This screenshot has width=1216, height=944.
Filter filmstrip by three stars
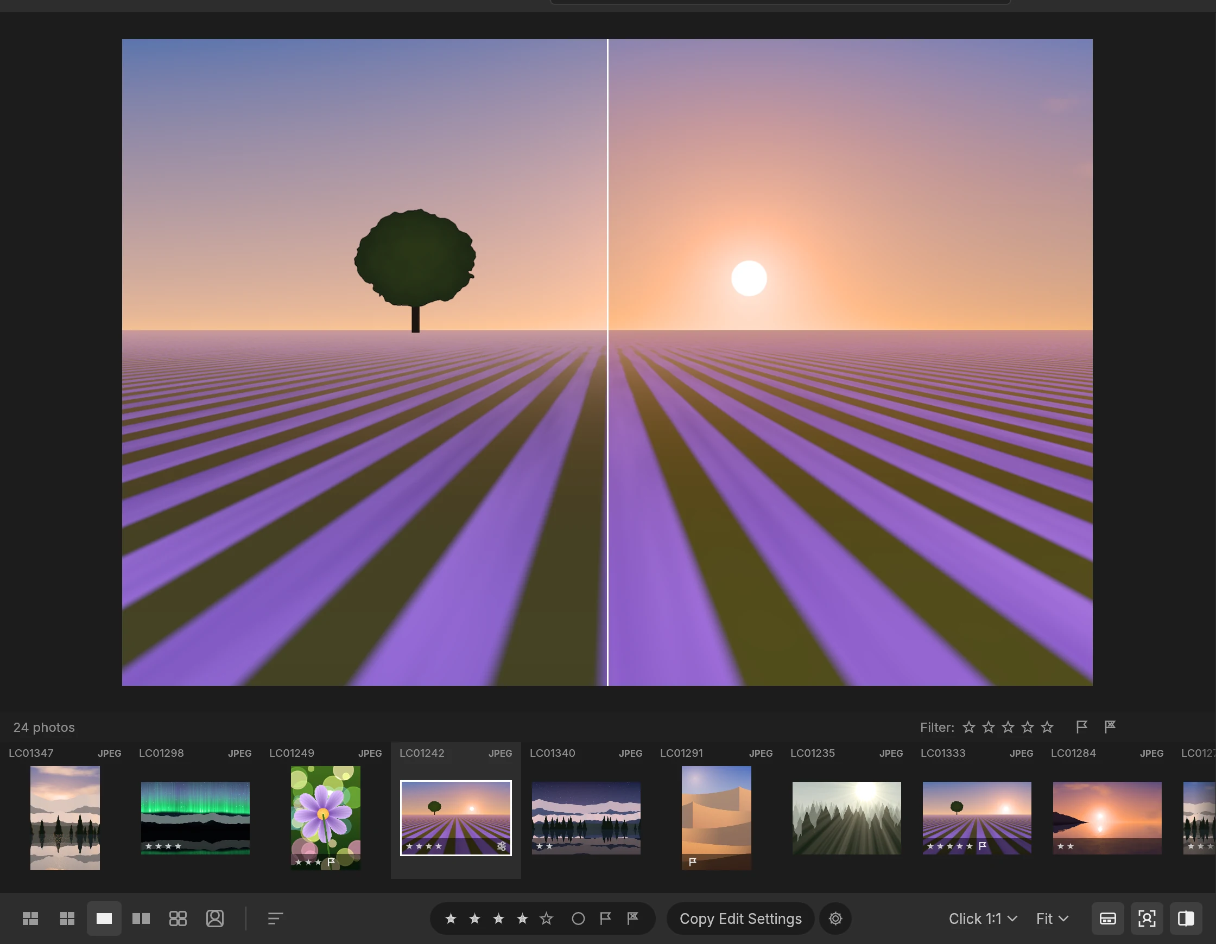1008,727
